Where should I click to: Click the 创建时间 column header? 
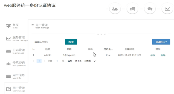[129, 49]
